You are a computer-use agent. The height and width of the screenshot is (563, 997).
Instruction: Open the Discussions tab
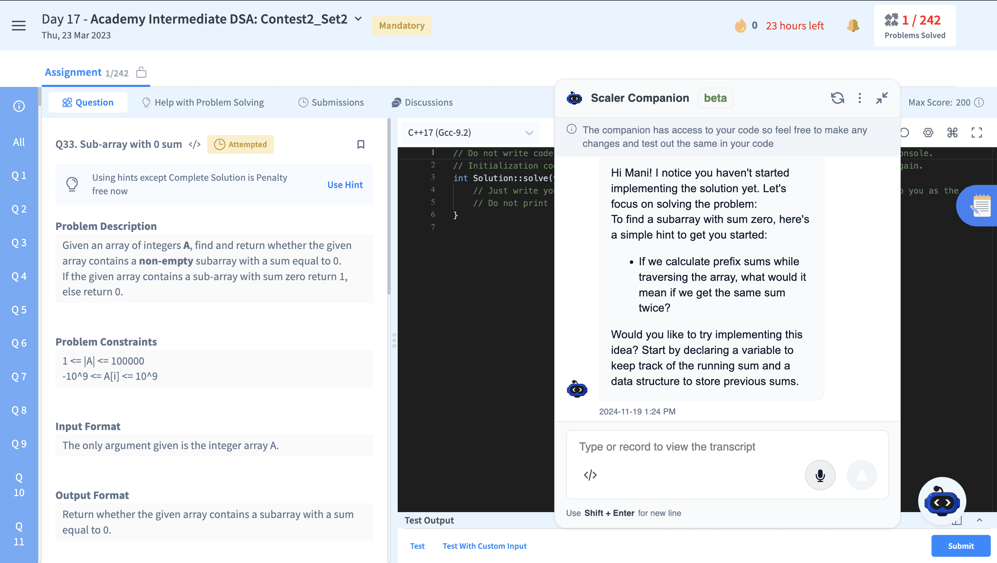click(x=422, y=102)
